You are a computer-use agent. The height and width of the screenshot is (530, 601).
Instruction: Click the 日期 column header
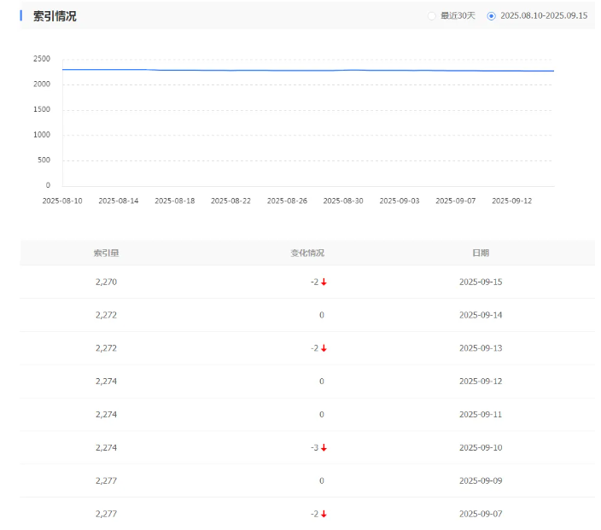point(481,253)
